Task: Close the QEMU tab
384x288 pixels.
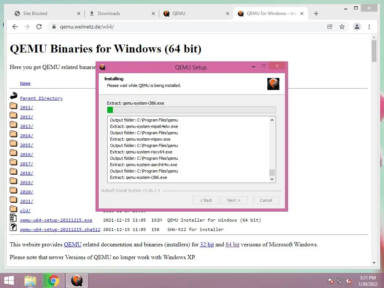Action: pyautogui.click(x=228, y=13)
